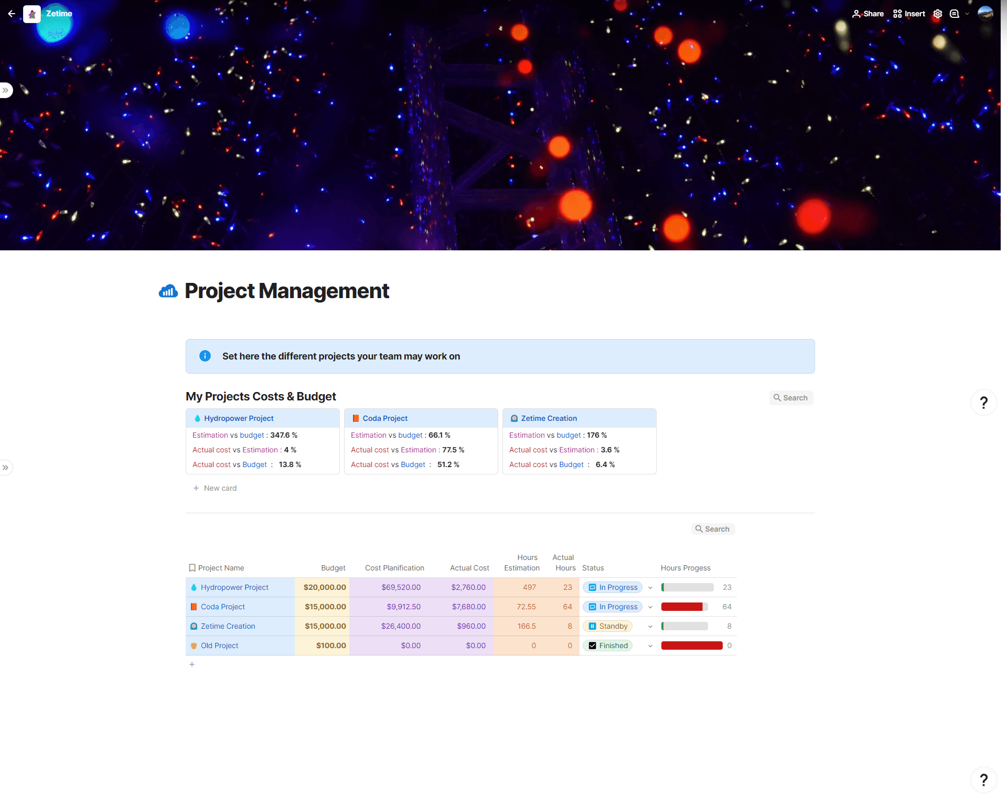Click the Standby status for Zetime Creation
Viewport: 1007px width, 804px height.
608,626
